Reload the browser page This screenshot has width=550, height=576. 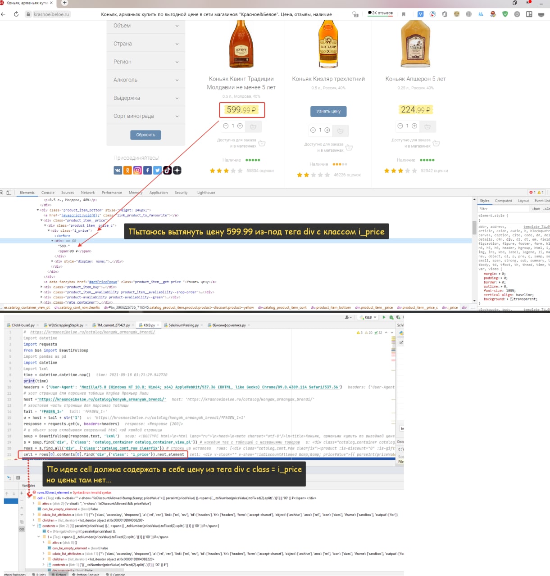click(16, 14)
